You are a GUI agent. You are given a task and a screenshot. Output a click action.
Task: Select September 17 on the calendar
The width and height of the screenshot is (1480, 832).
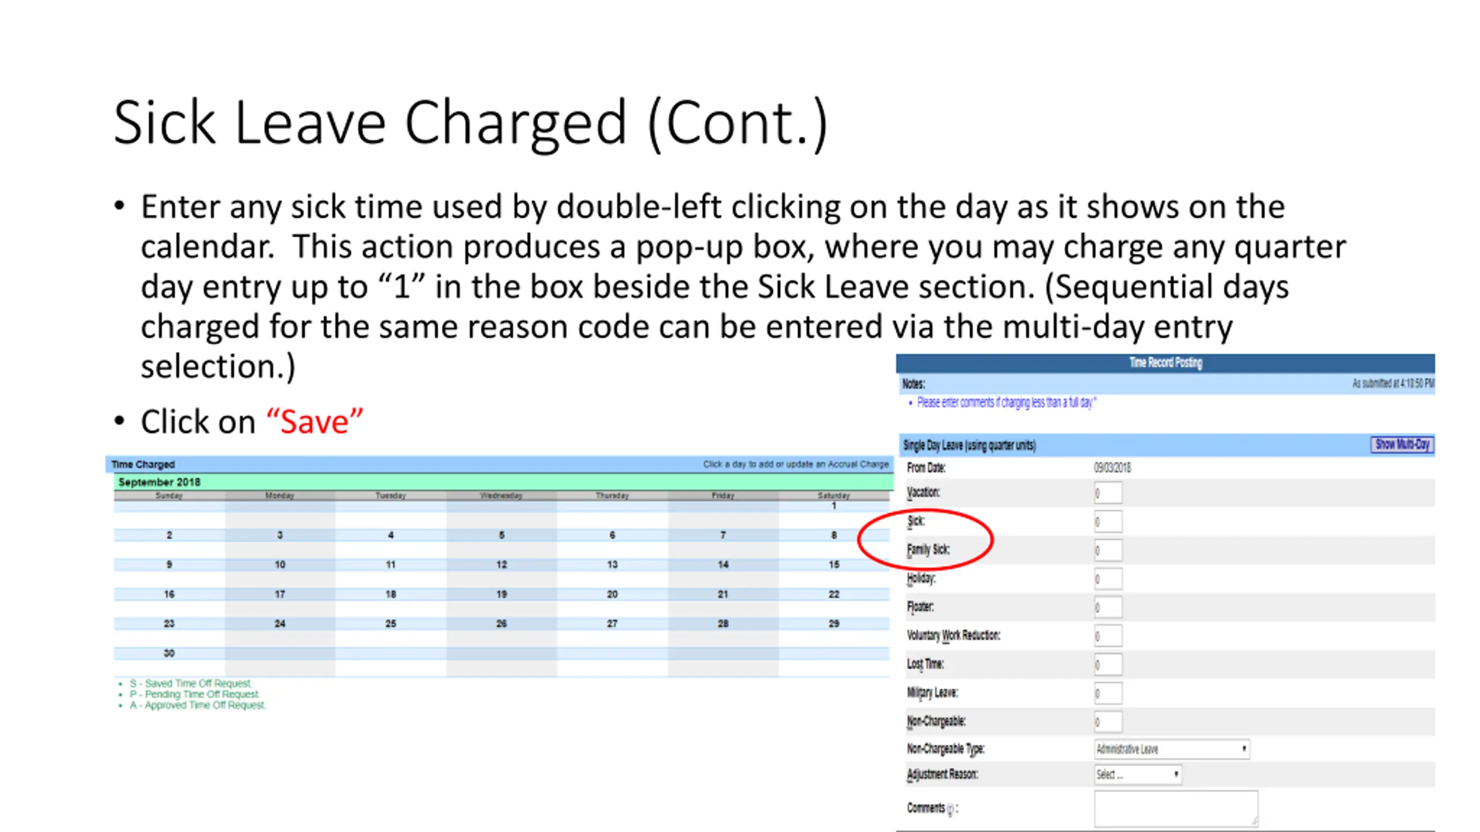(280, 594)
